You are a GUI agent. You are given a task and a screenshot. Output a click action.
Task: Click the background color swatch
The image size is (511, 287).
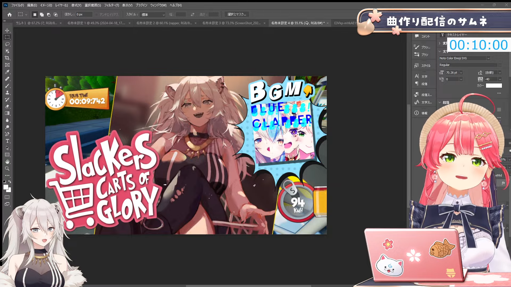click(x=9, y=190)
